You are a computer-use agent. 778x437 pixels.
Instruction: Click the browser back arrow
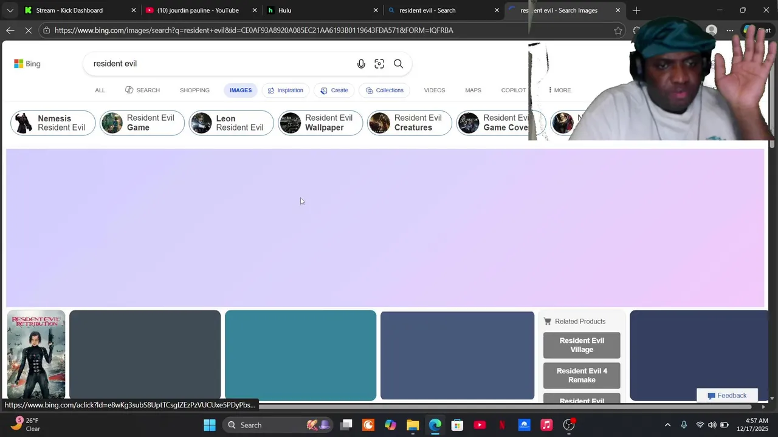pyautogui.click(x=10, y=30)
